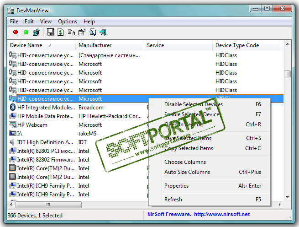Image resolution: width=299 pixels, height=227 pixels.
Task: Minimize the DevManView window
Action: [256, 9]
